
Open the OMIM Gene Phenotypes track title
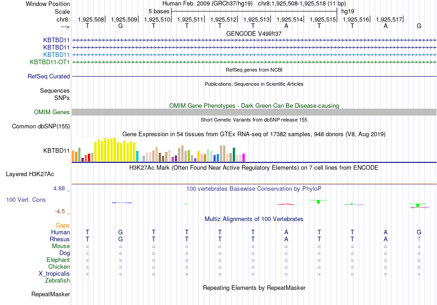(254, 105)
